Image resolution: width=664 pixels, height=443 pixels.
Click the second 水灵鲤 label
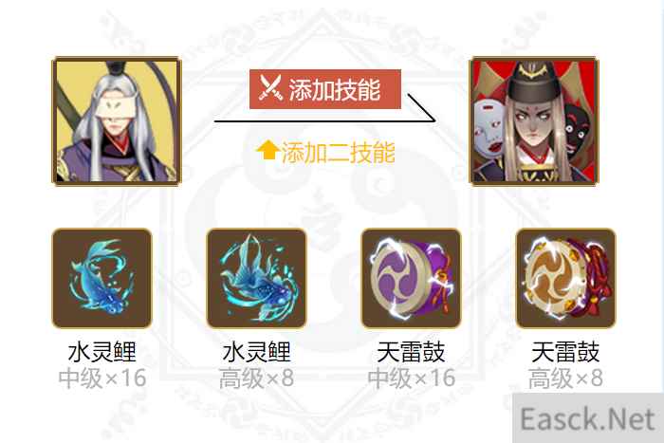(257, 352)
